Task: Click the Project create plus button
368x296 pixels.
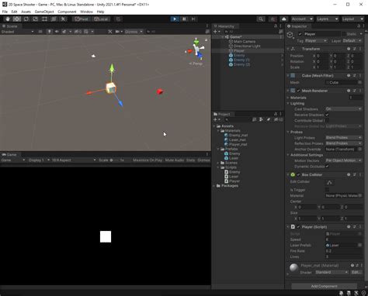Action: [215, 119]
